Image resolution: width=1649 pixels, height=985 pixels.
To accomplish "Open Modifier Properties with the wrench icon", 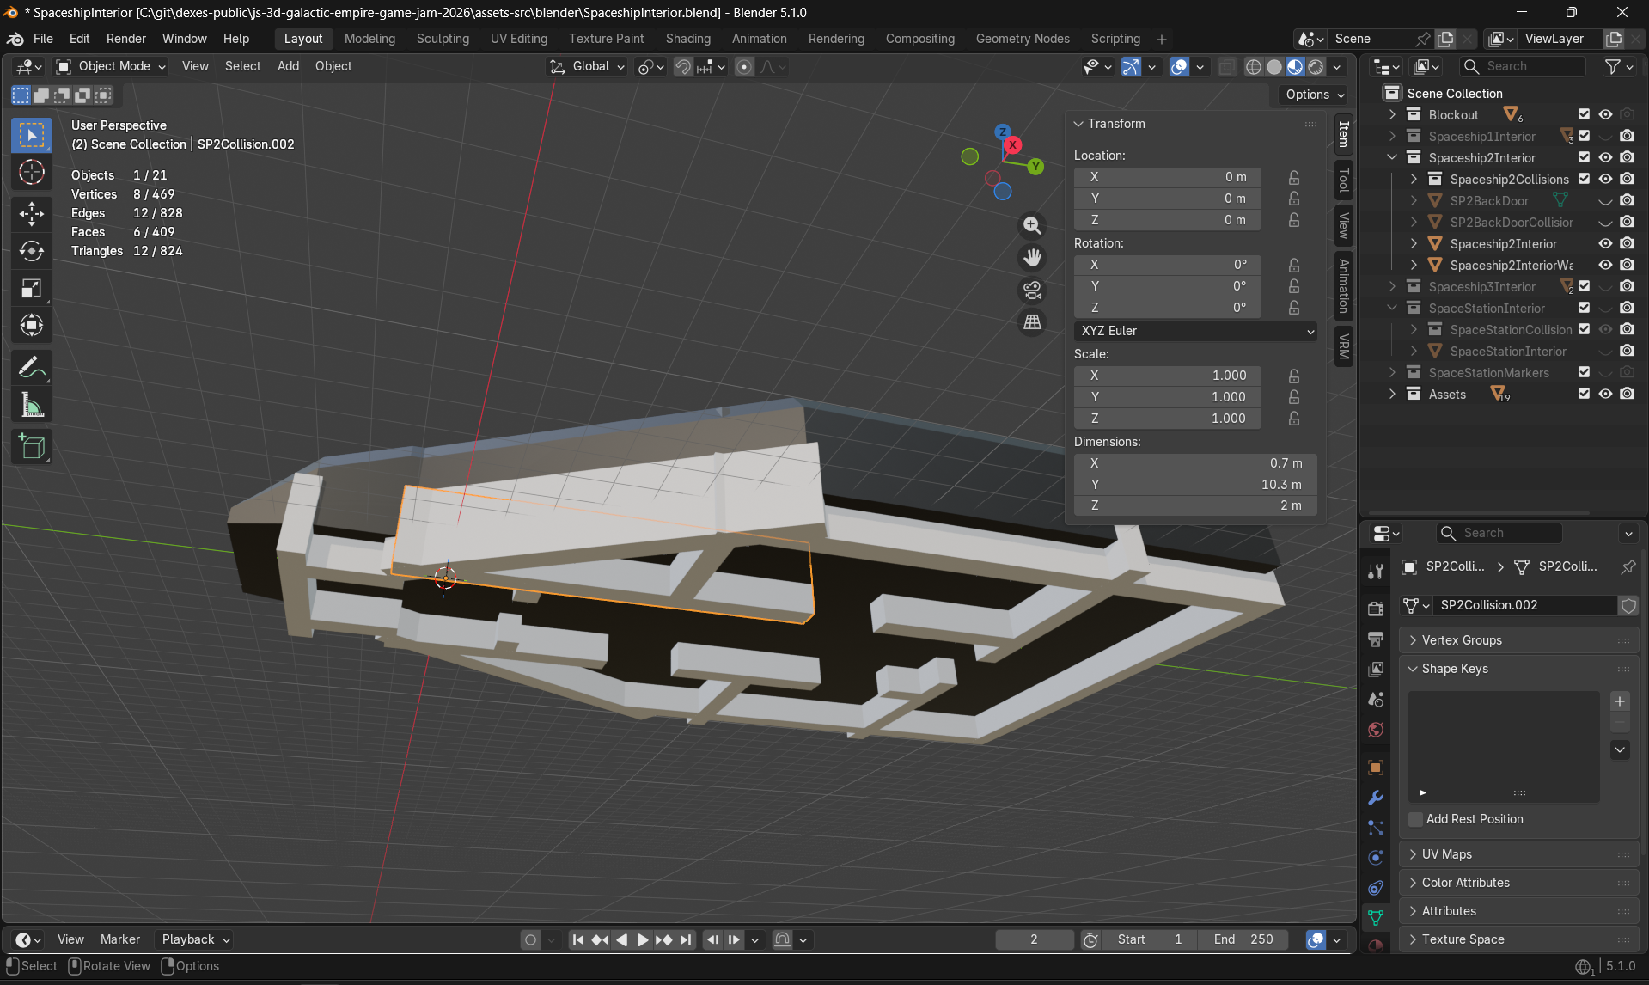I will [1374, 798].
